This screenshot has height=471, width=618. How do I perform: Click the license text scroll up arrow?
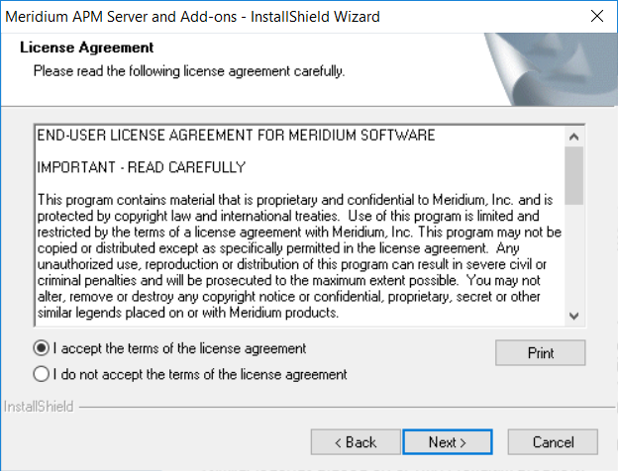[573, 137]
